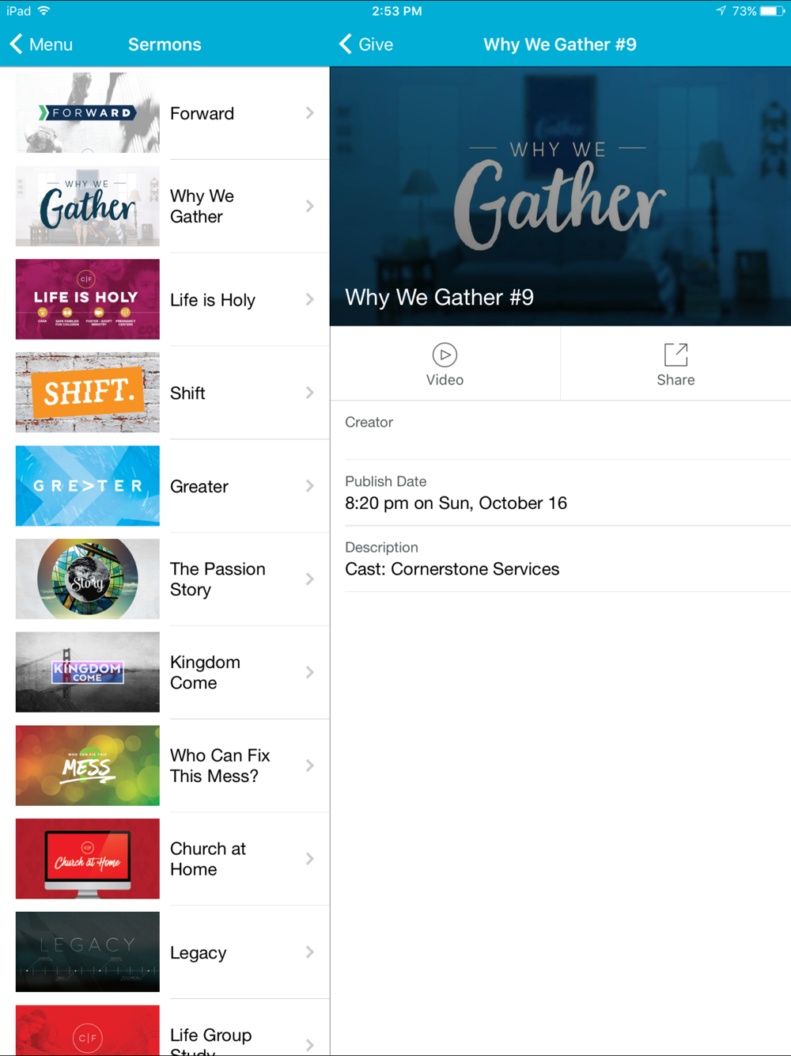Viewport: 791px width, 1056px height.
Task: Select Life Group Study list item
Action: point(165,1028)
